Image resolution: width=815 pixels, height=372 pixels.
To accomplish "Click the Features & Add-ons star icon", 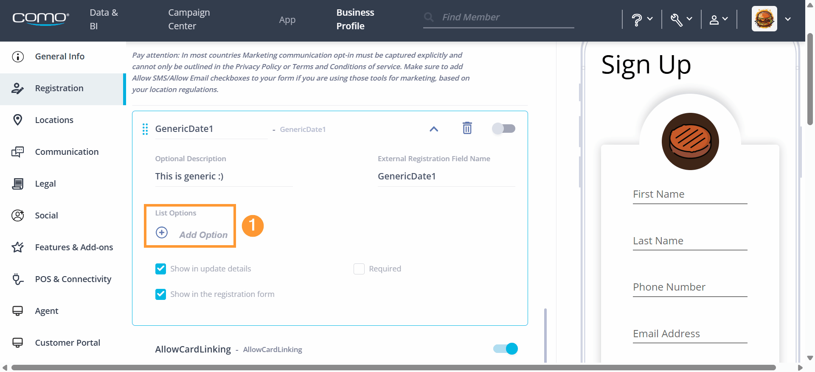I will 18,247.
